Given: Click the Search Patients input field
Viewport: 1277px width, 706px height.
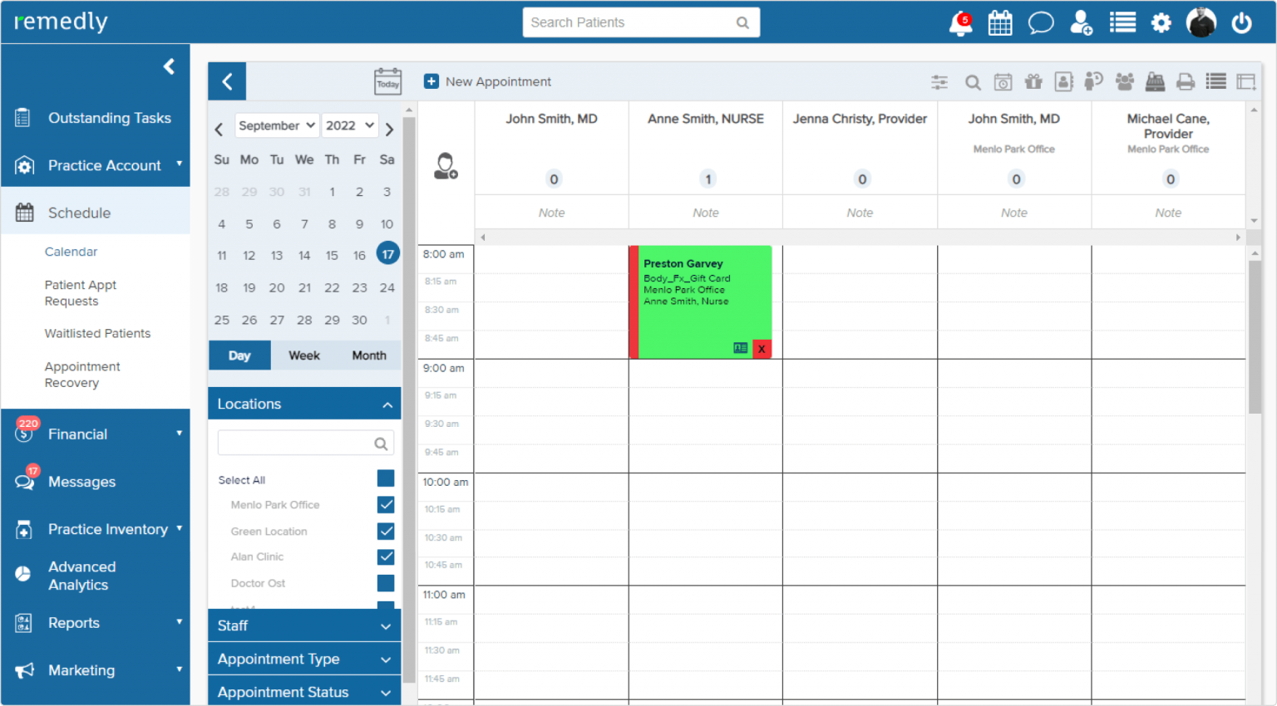Looking at the screenshot, I should click(630, 22).
